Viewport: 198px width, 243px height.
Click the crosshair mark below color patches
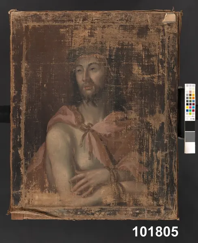pos(187,119)
